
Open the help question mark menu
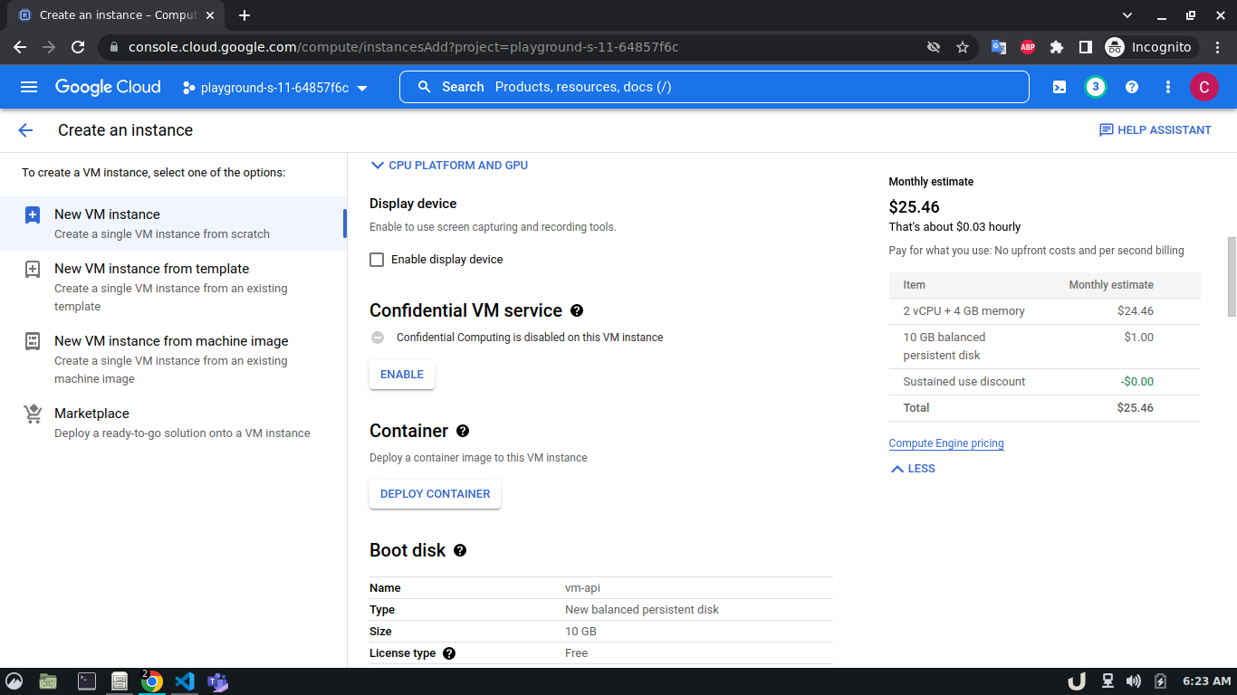coord(1132,87)
